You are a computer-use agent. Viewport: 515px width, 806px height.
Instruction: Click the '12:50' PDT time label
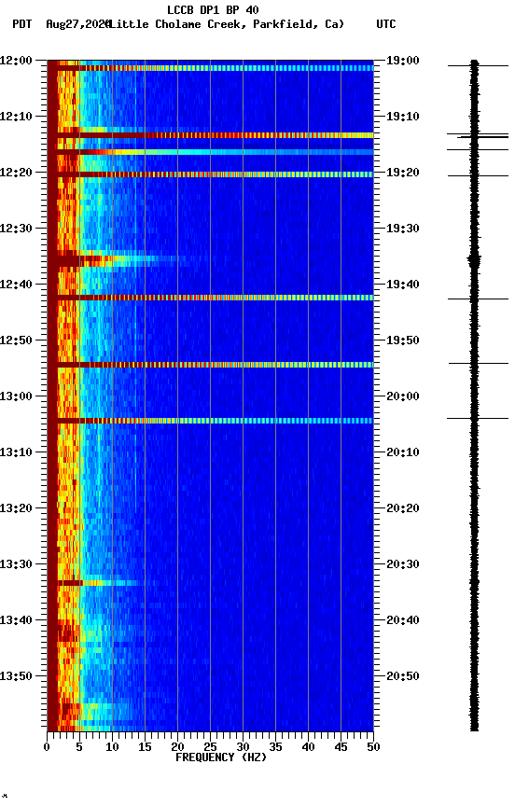(x=16, y=340)
